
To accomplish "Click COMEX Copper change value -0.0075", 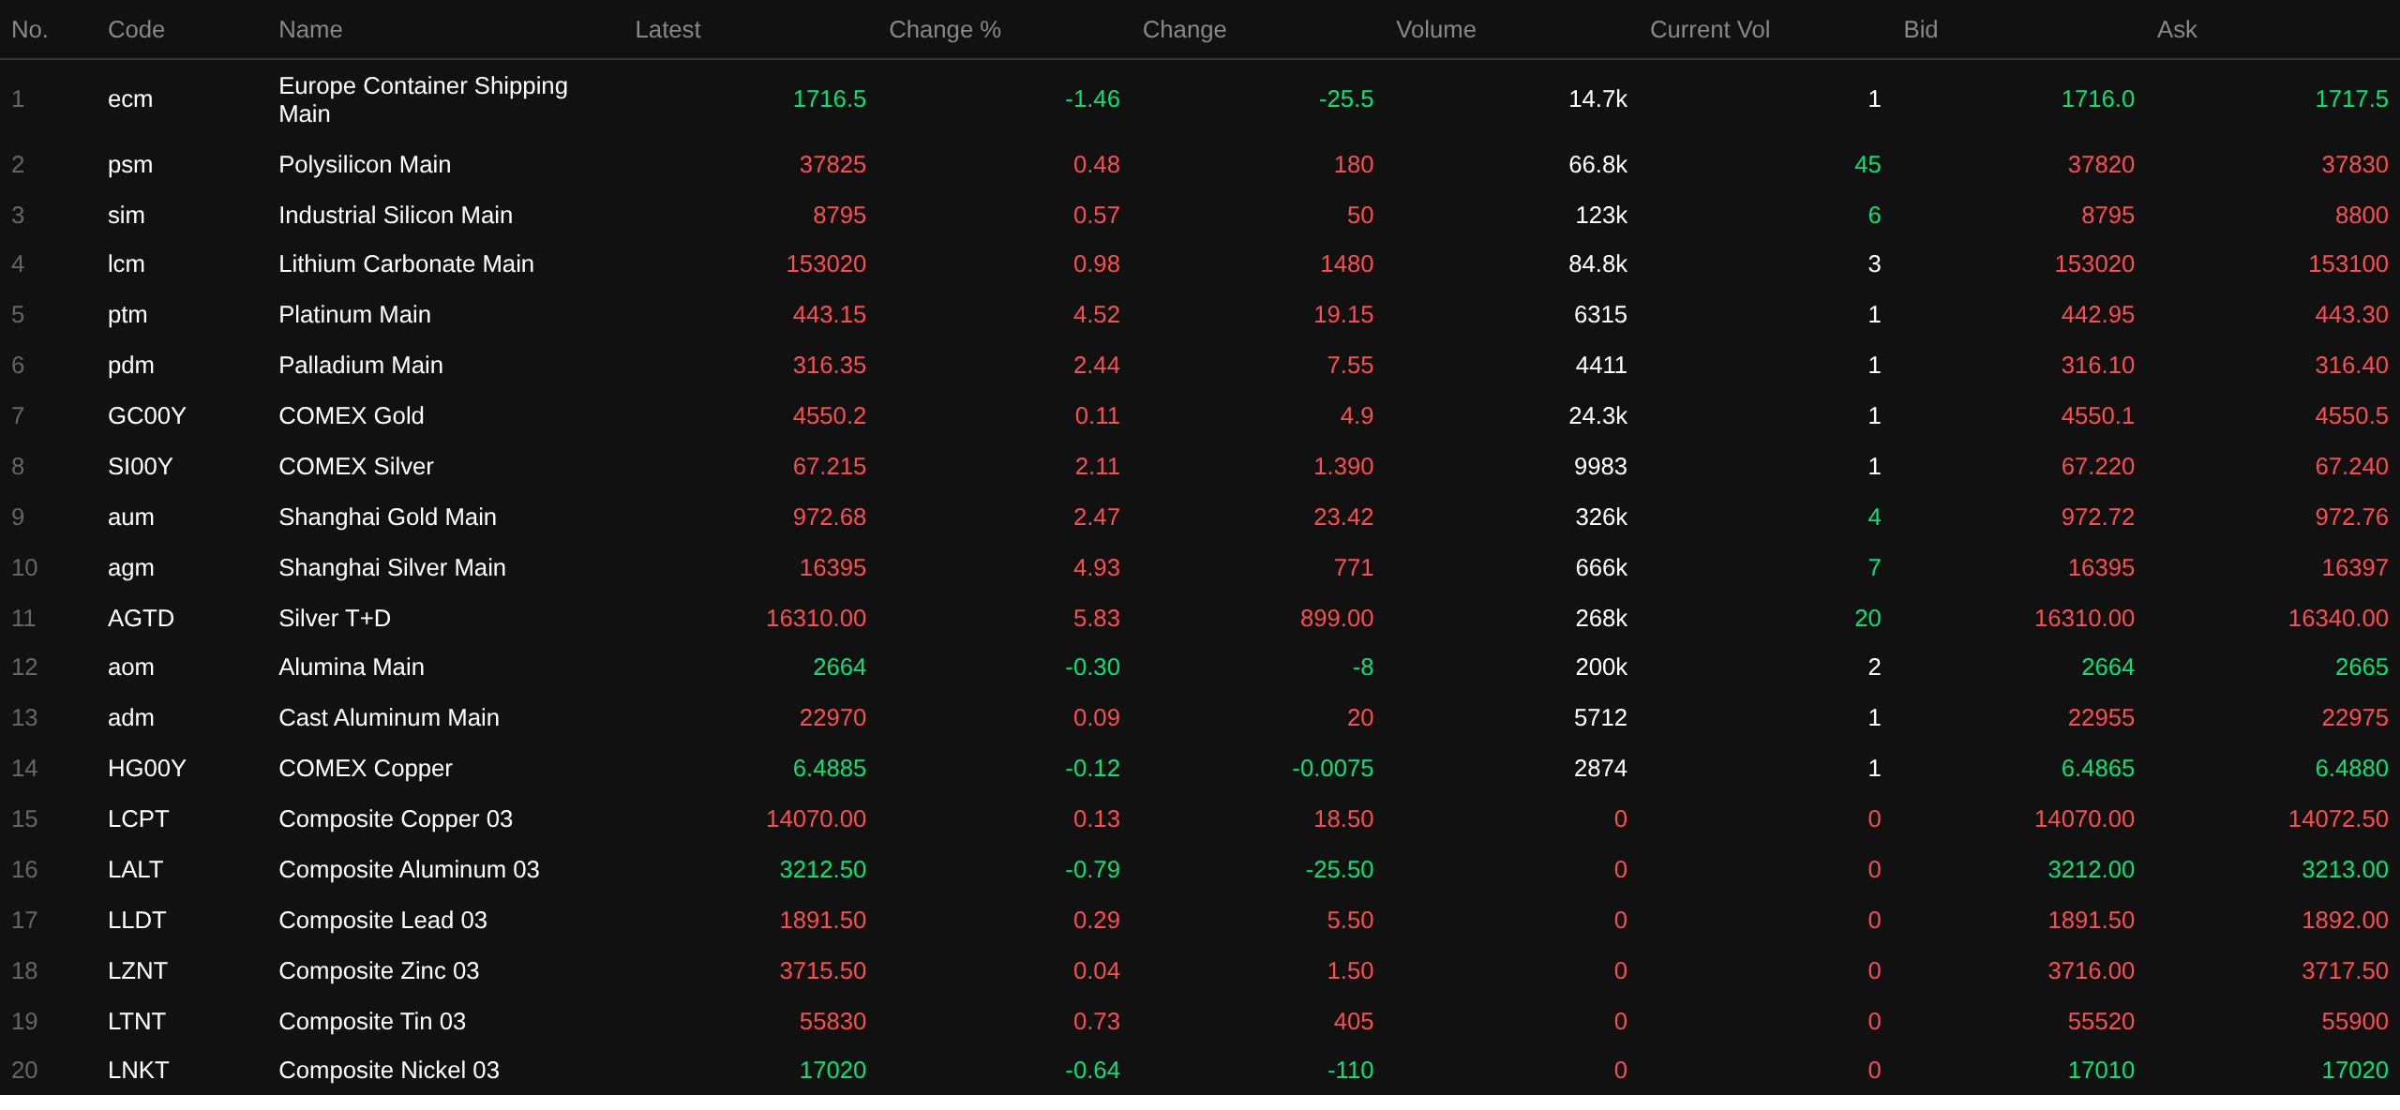I will (1332, 769).
